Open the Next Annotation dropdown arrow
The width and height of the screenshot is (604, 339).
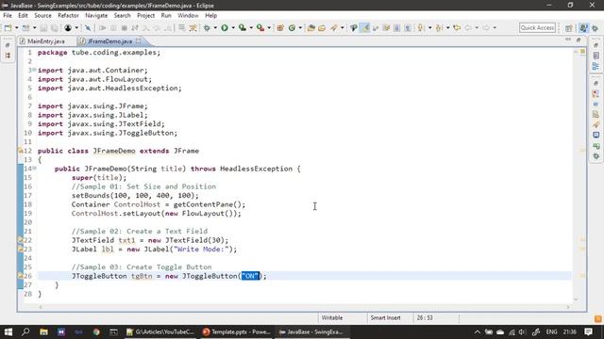pos(429,27)
